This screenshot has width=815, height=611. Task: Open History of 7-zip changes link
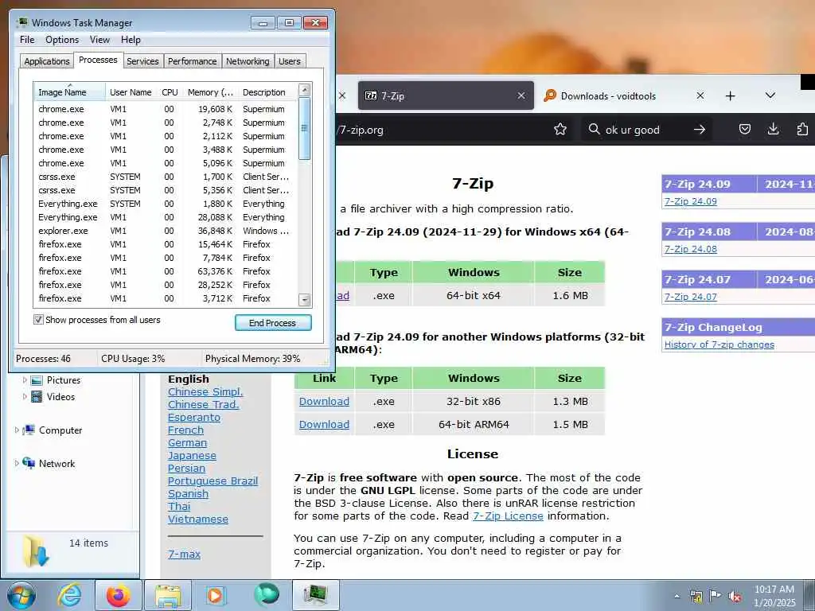pos(719,344)
